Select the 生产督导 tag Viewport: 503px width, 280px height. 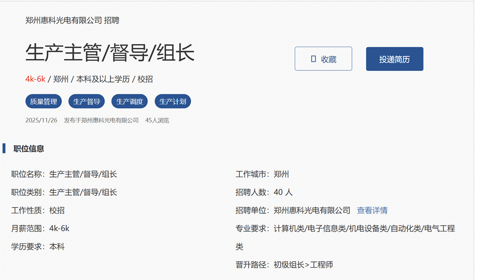tap(87, 102)
